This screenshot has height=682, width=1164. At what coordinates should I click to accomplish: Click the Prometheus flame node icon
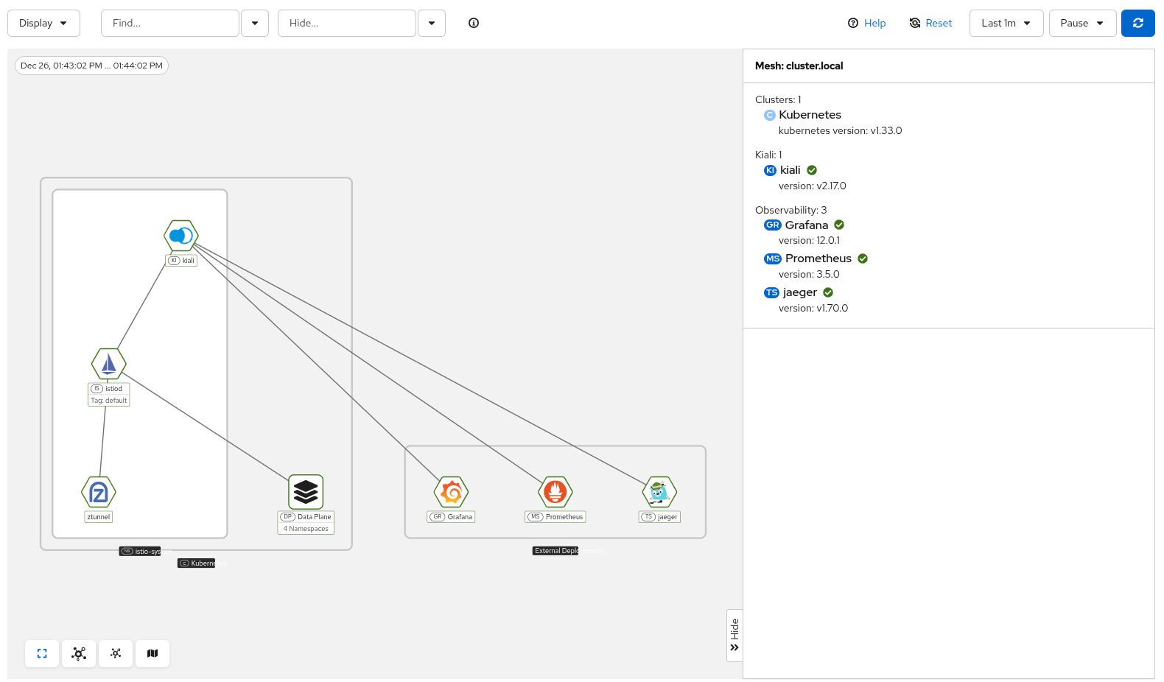[555, 492]
